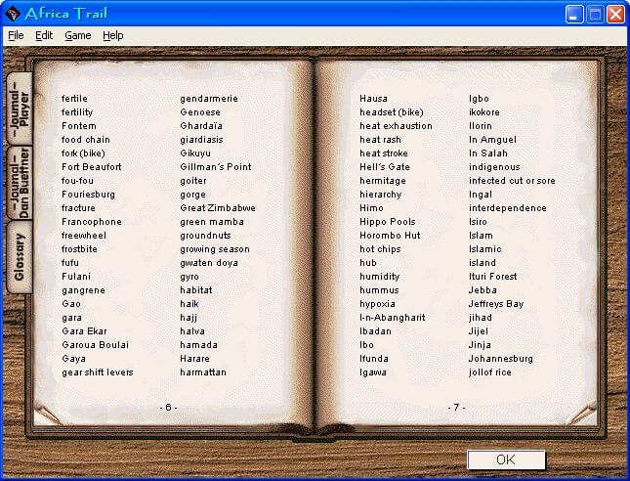630x481 pixels.
Task: Look up 'growing season'
Action: pos(215,249)
